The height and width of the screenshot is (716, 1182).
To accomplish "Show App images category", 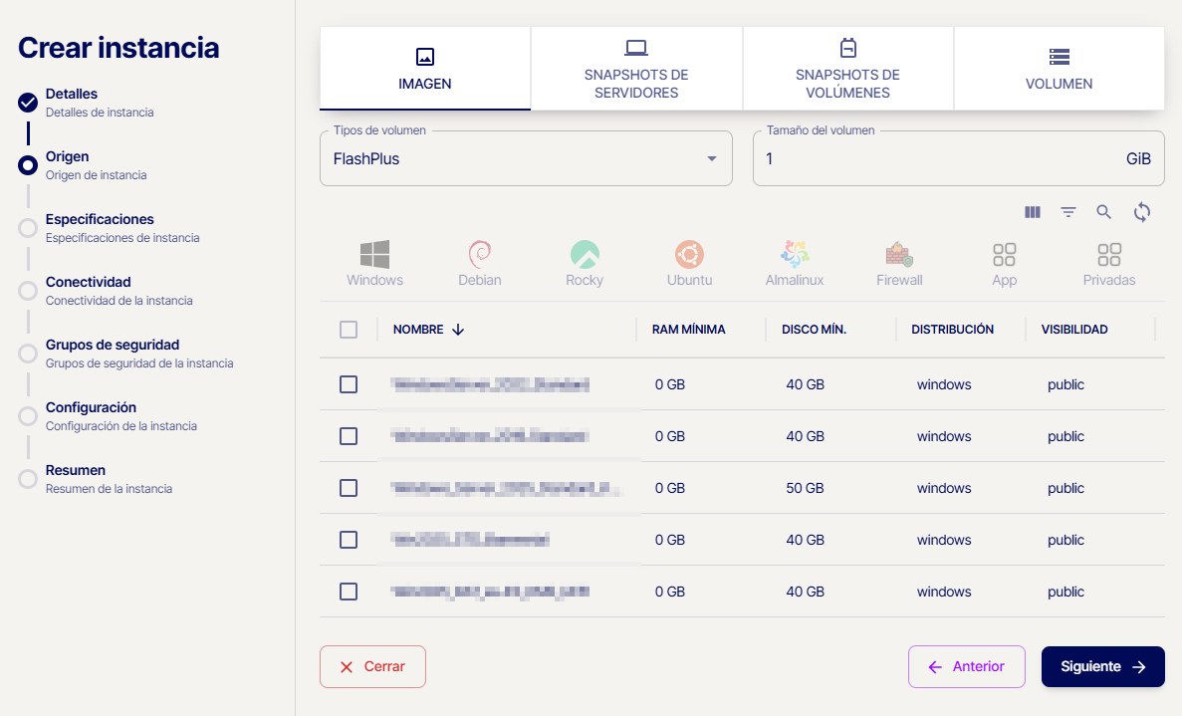I will click(x=1004, y=263).
